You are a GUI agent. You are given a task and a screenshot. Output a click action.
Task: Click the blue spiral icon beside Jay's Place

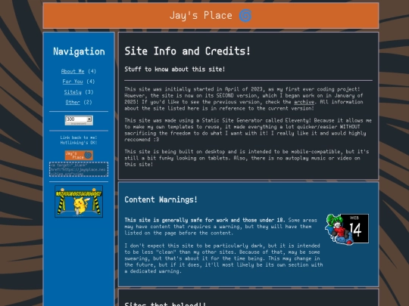coord(245,16)
